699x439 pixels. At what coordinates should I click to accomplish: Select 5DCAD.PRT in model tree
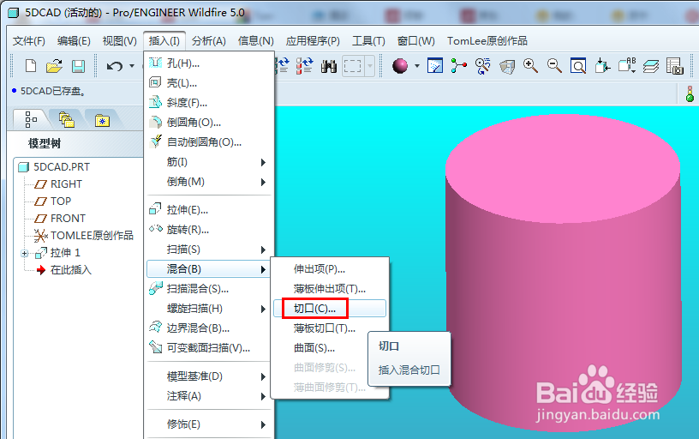tap(62, 167)
